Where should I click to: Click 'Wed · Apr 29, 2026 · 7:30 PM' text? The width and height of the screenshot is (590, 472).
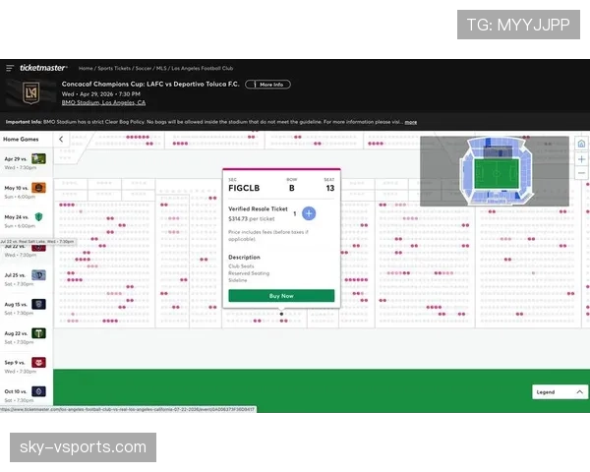pyautogui.click(x=101, y=94)
